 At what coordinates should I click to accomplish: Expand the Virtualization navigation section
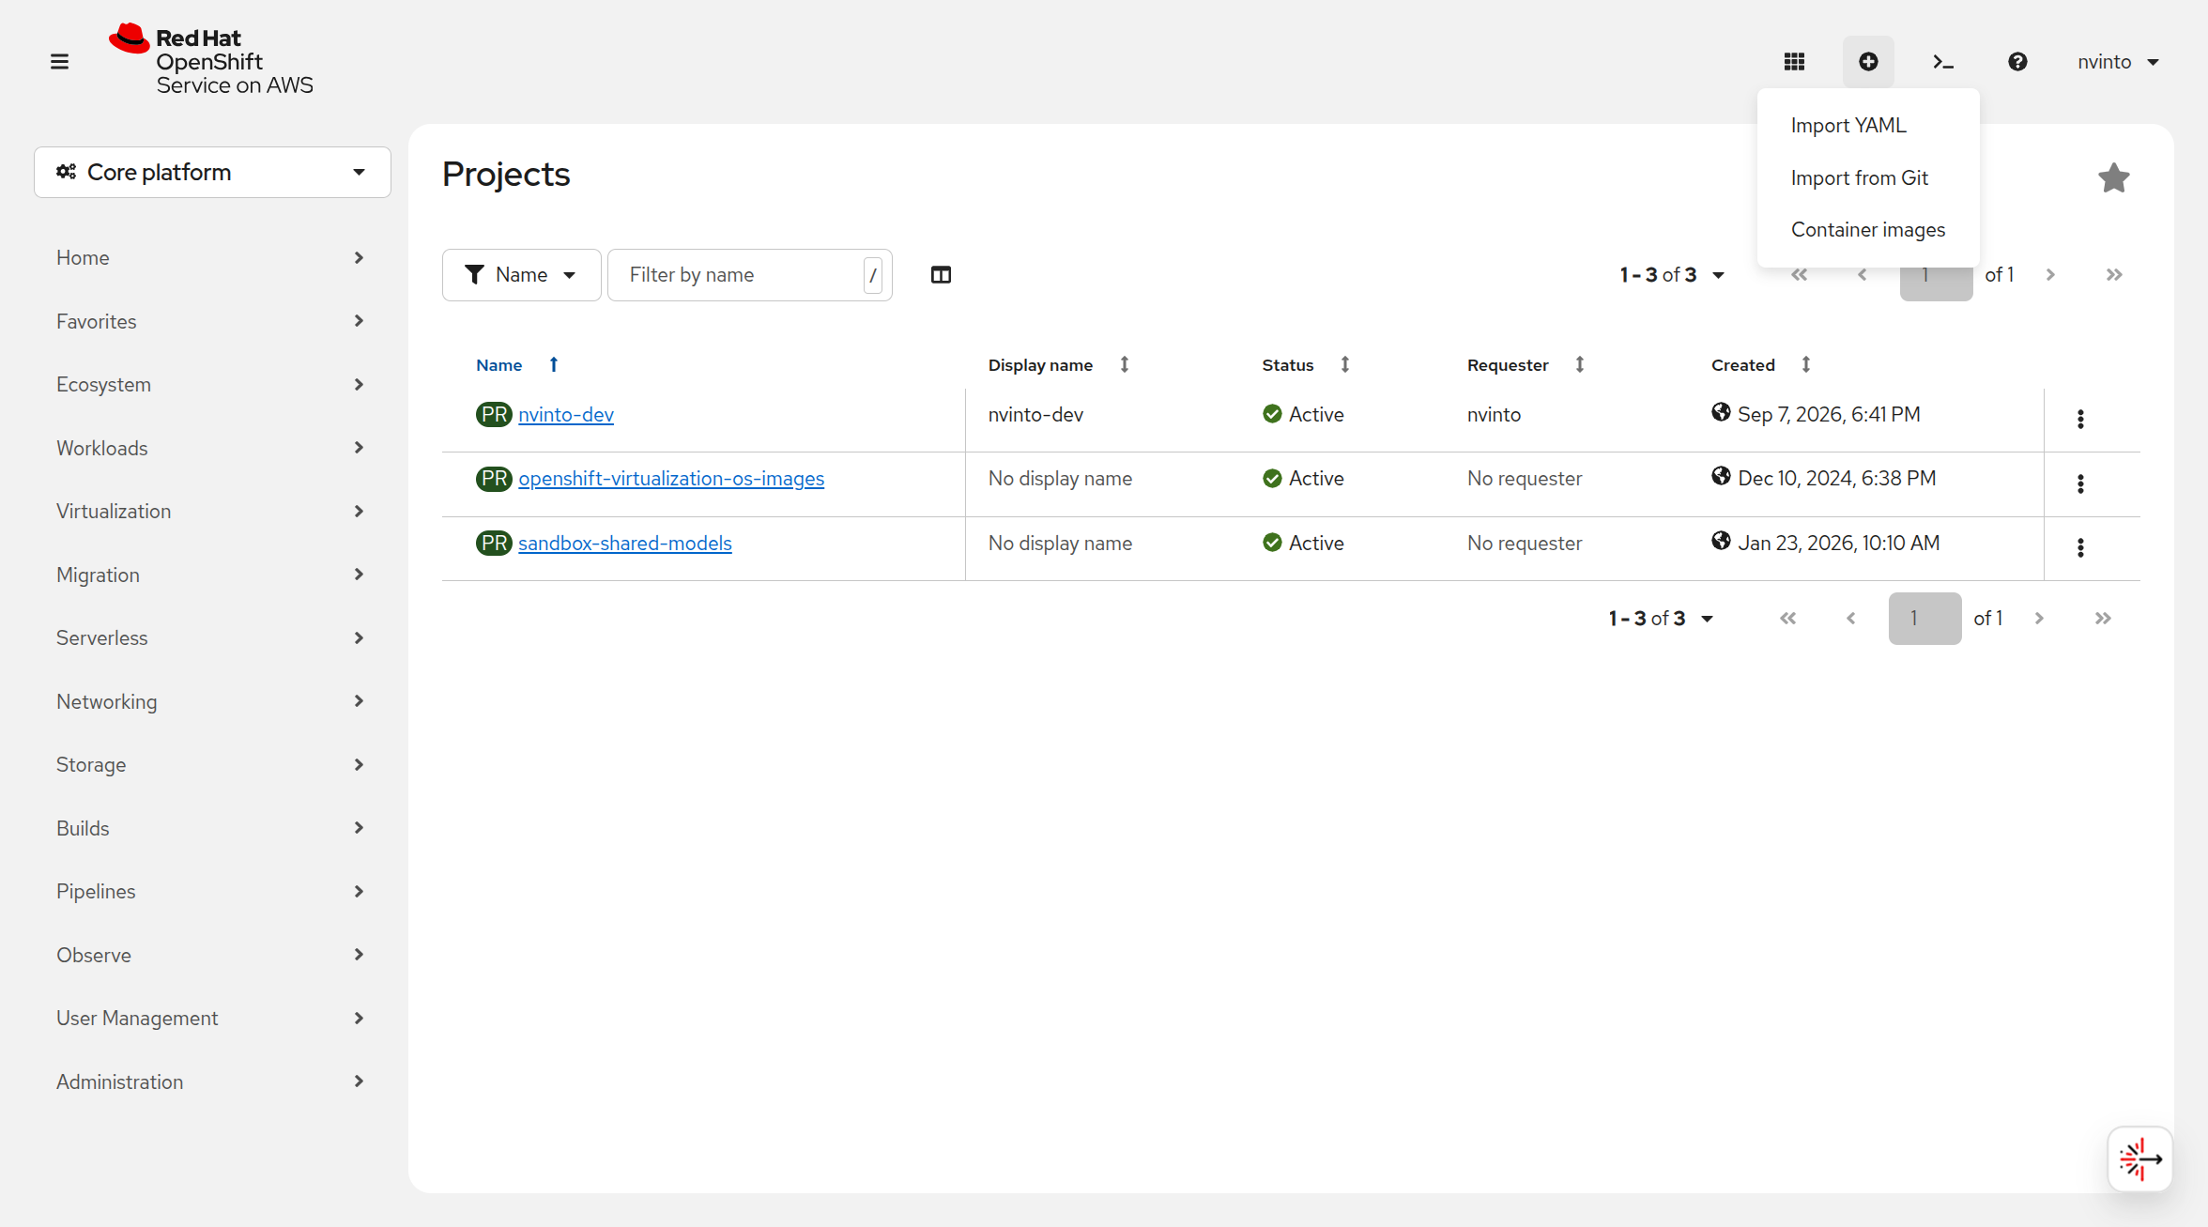point(212,511)
